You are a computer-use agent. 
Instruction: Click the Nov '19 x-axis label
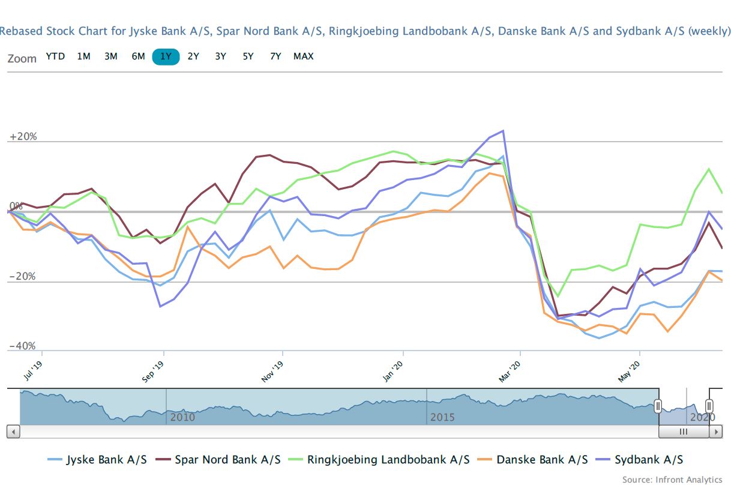pos(271,370)
